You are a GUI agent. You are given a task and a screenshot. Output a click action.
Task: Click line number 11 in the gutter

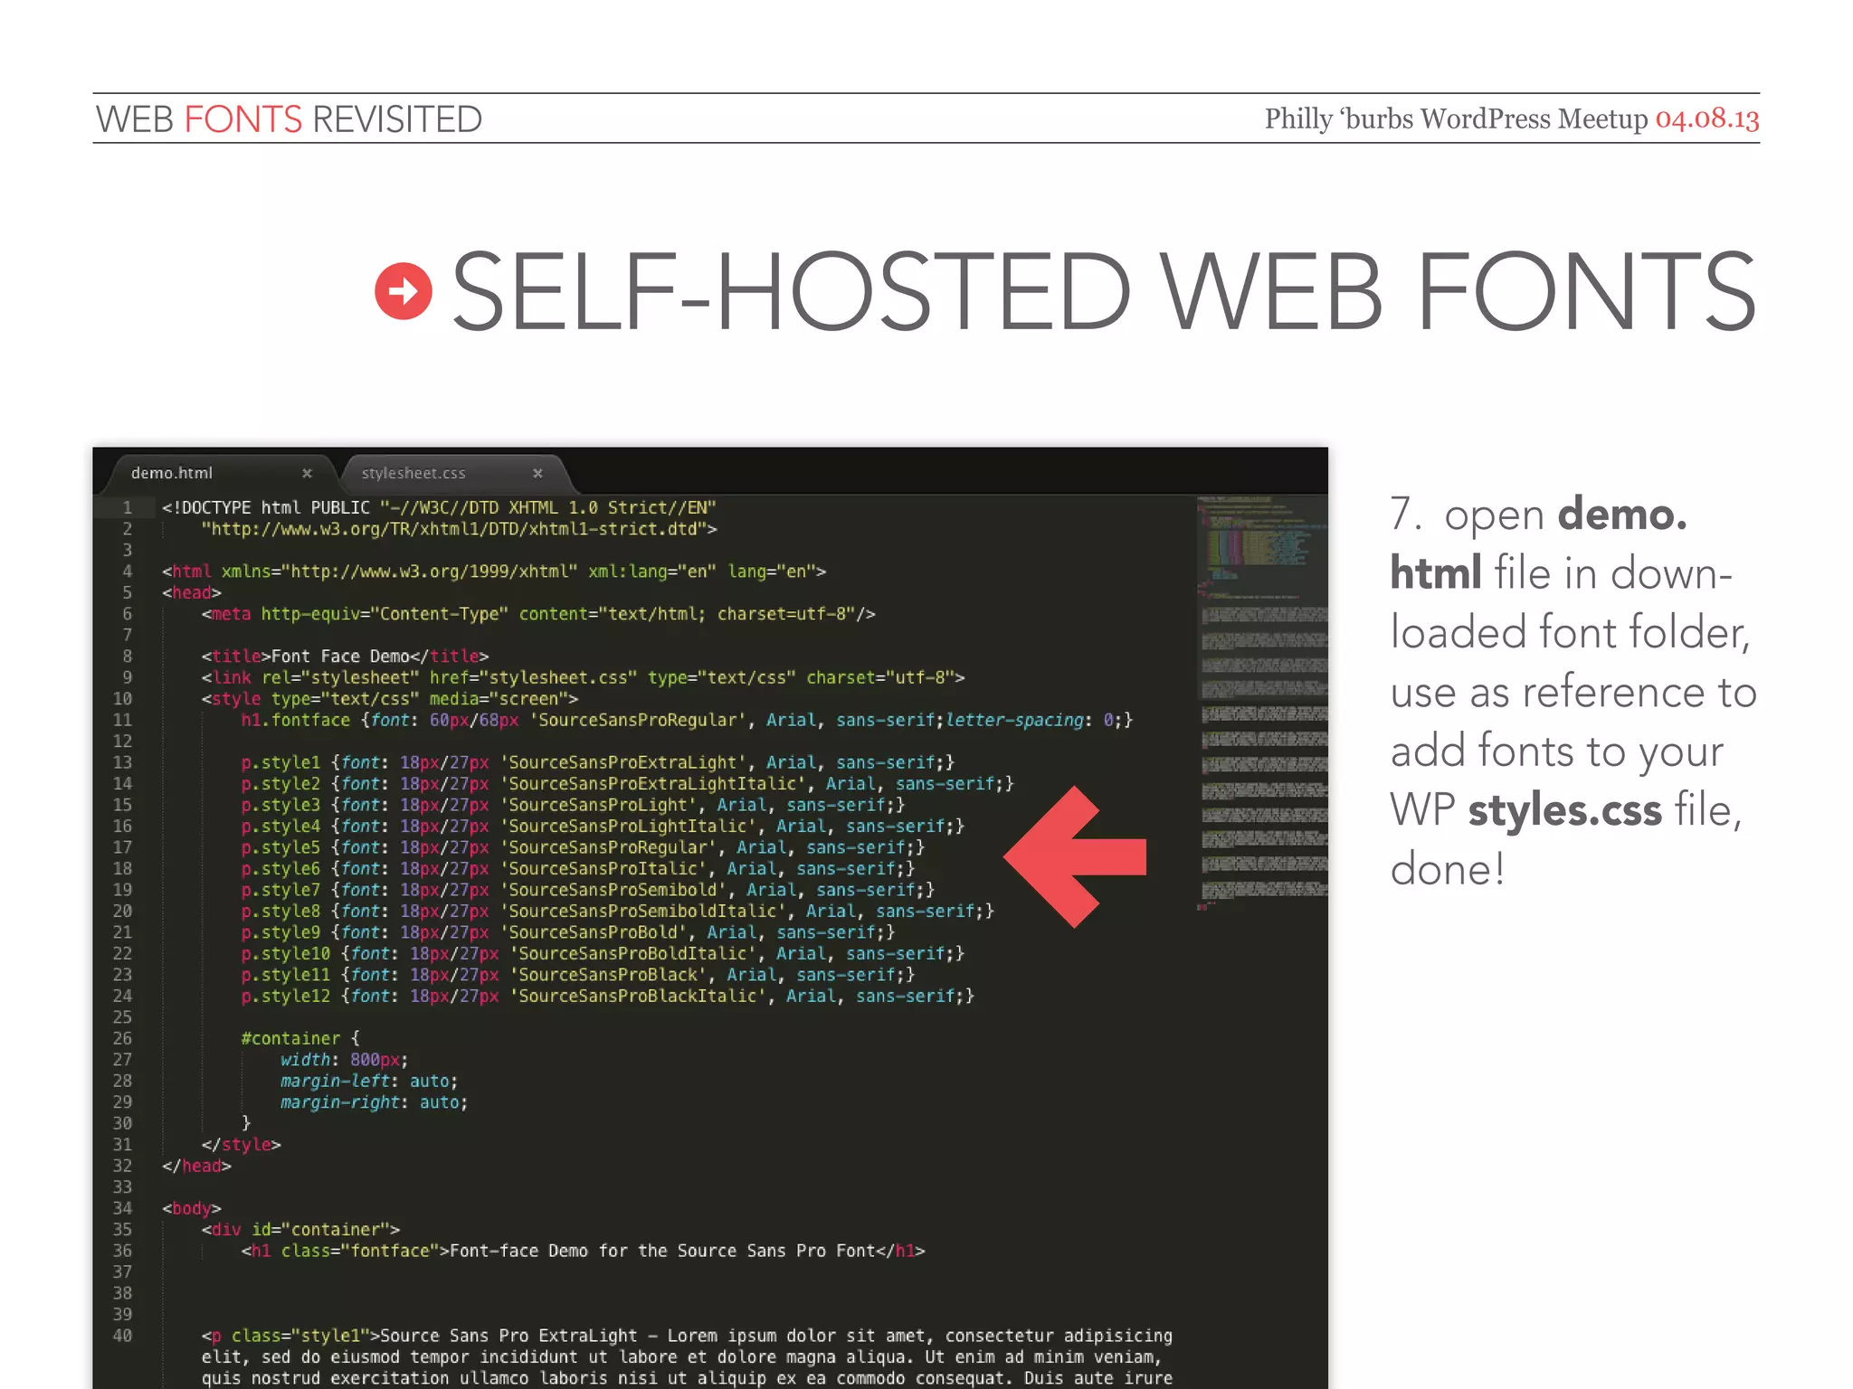pos(122,720)
